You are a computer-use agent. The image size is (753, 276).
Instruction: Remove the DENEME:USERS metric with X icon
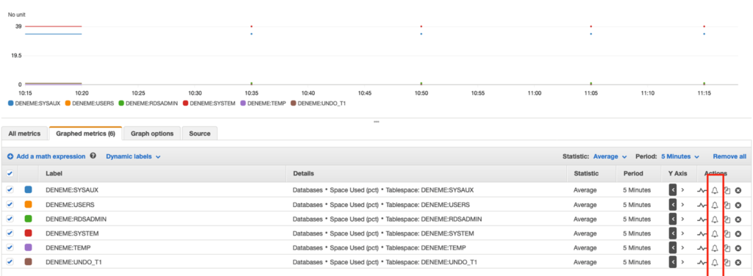738,205
